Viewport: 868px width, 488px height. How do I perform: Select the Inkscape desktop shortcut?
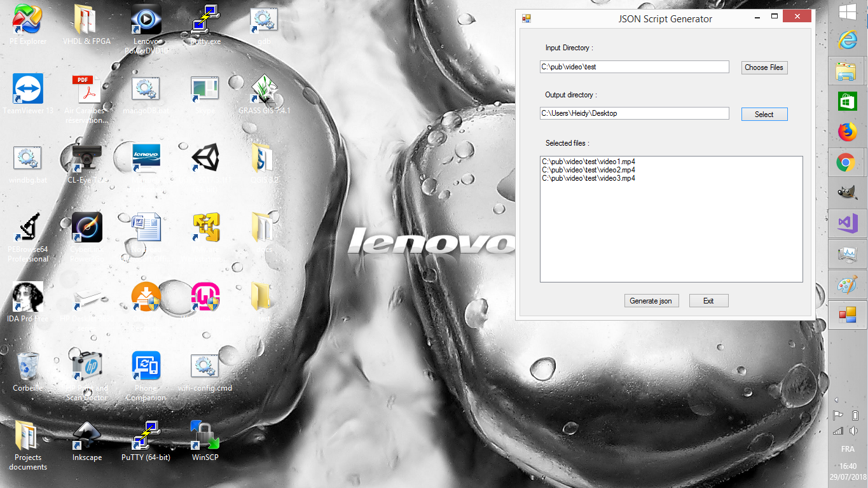pyautogui.click(x=87, y=442)
